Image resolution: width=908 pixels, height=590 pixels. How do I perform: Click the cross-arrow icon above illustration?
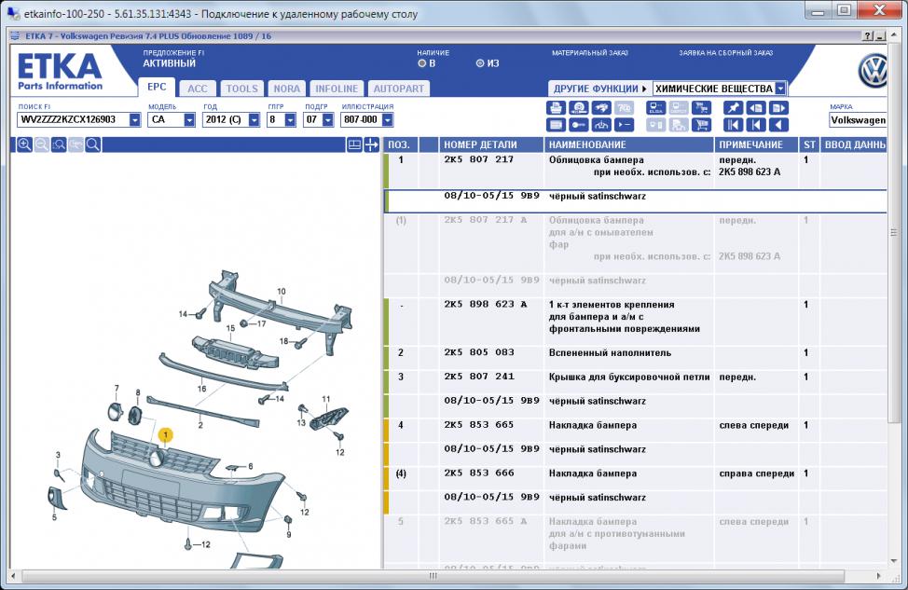(x=371, y=144)
